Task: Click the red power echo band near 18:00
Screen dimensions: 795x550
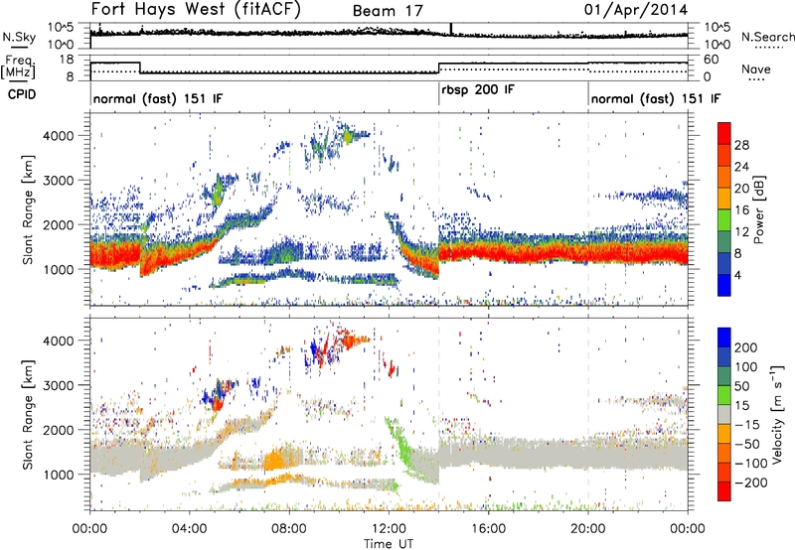Action: (x=538, y=252)
